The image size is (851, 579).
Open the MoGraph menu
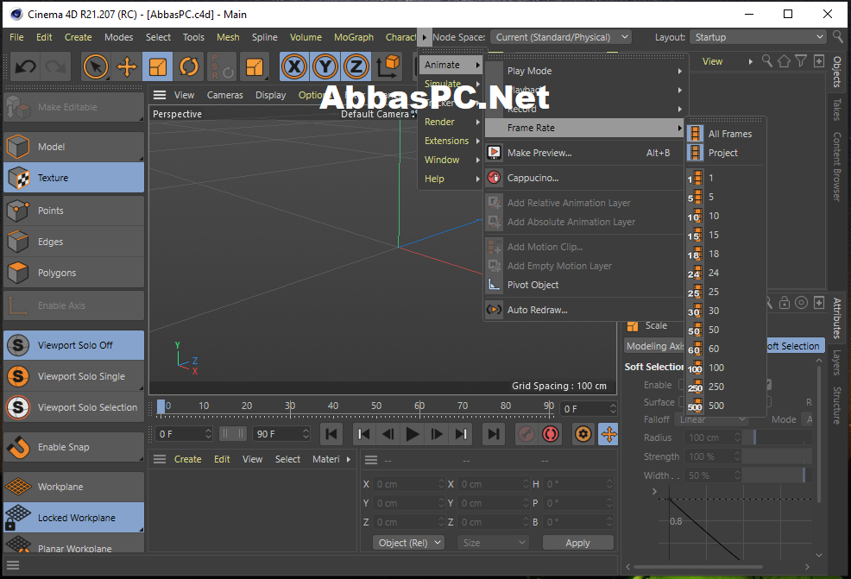(x=354, y=37)
